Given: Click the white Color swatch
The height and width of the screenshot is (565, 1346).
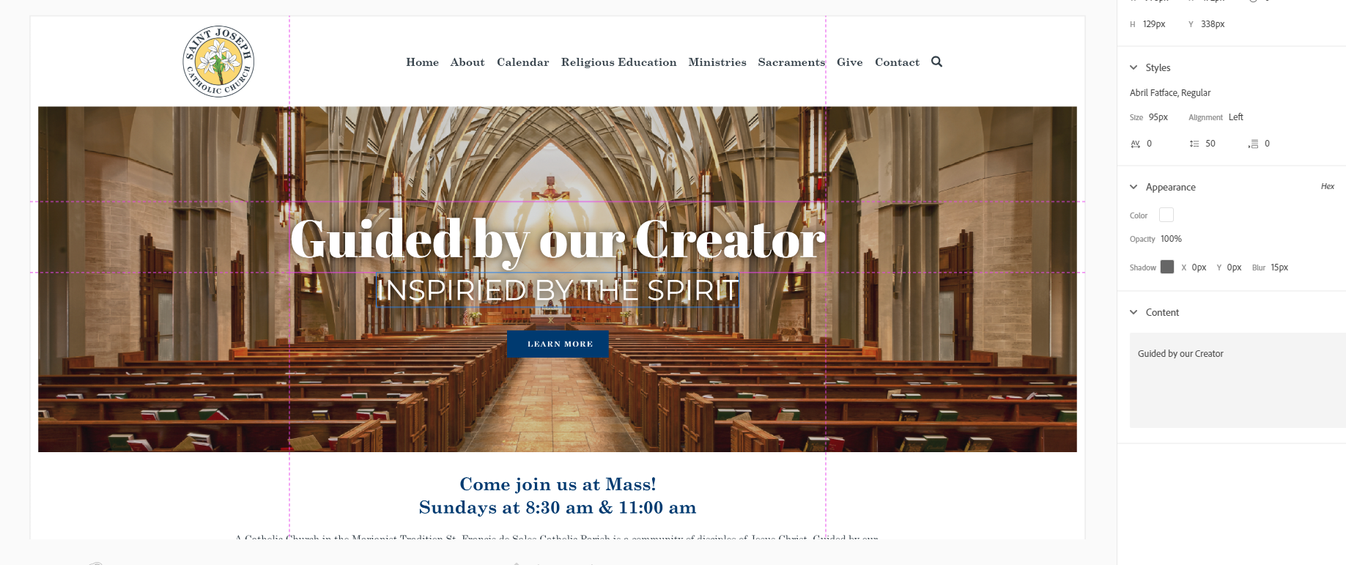Looking at the screenshot, I should pos(1166,215).
